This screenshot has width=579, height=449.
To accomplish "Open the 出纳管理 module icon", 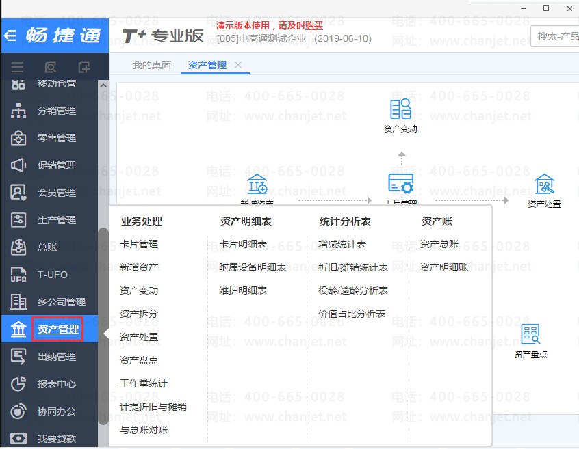I will [x=18, y=357].
